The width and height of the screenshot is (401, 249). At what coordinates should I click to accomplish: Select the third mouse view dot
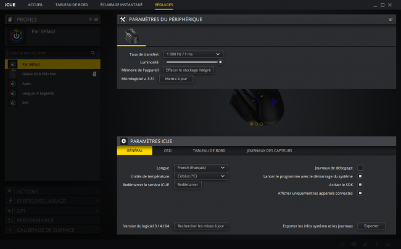[262, 124]
